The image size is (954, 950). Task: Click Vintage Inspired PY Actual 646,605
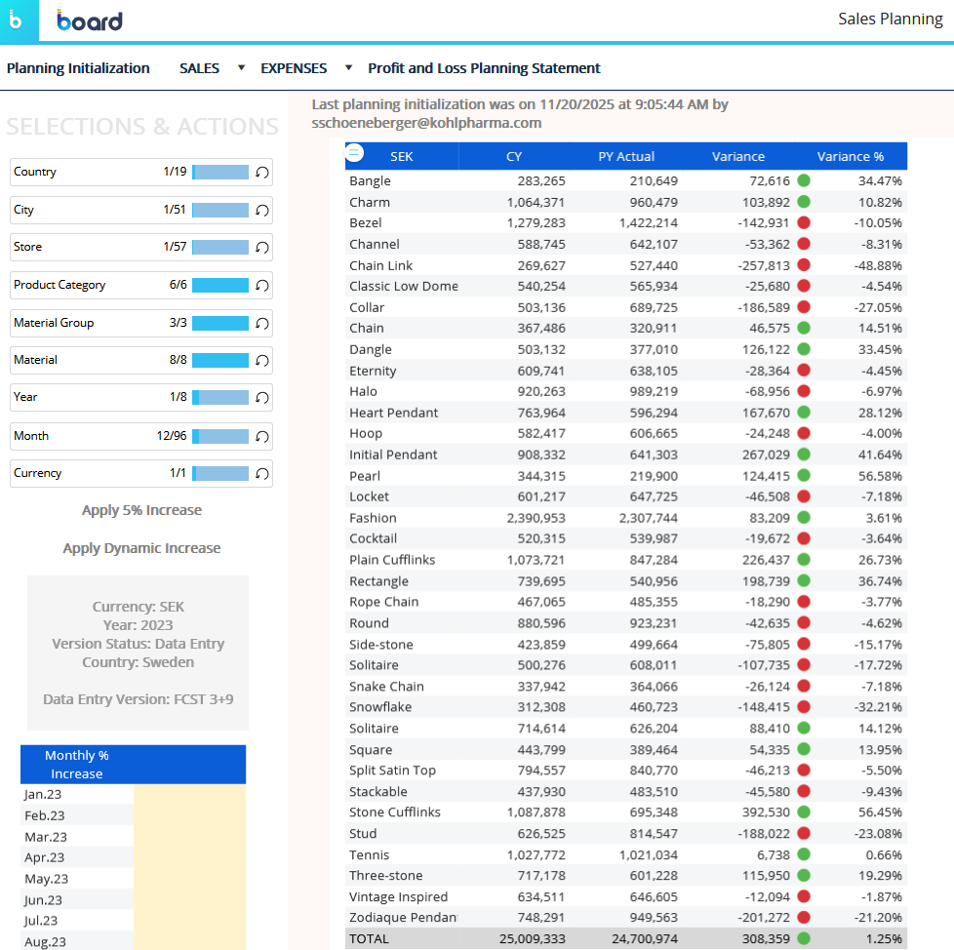tap(654, 896)
